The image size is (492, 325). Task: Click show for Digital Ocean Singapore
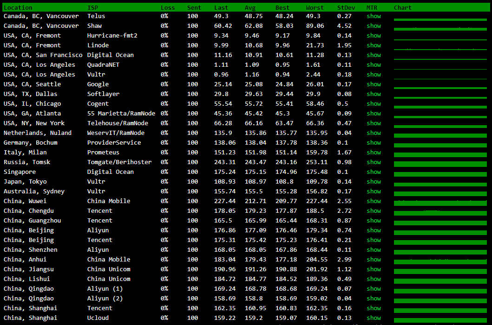coord(374,172)
